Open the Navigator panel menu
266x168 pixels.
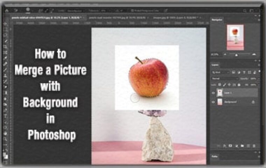coord(259,20)
